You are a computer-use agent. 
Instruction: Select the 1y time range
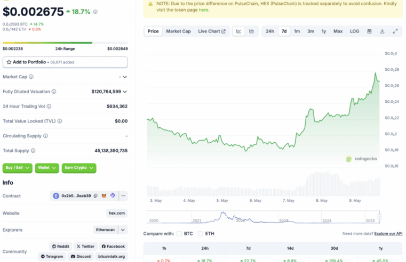pos(324,31)
